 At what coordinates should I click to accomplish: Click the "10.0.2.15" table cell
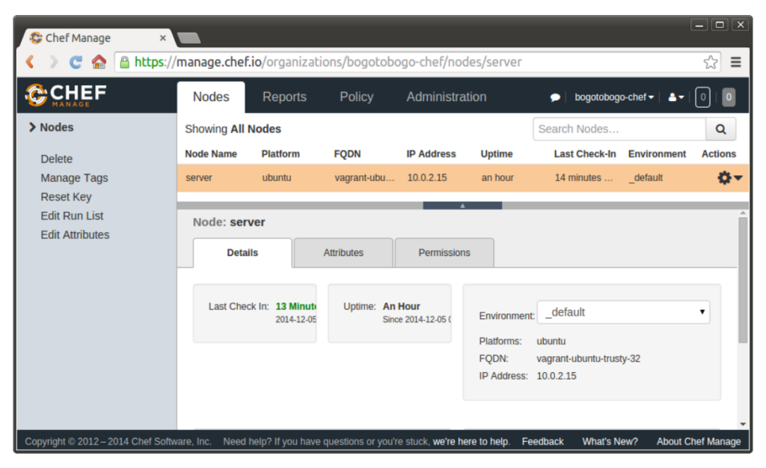tap(427, 178)
